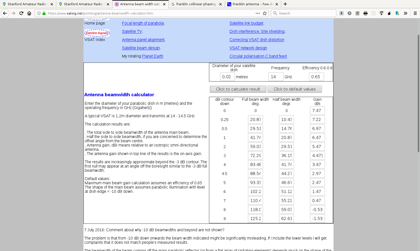The image size is (420, 251).
Task: Open Focal length of parabola link
Action: [143, 23]
